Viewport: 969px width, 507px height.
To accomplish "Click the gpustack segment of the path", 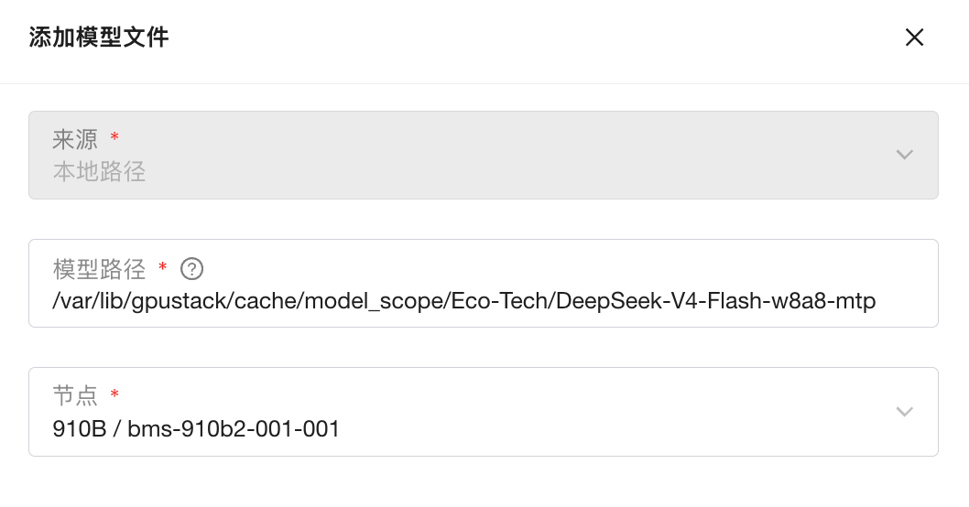I will tap(167, 301).
